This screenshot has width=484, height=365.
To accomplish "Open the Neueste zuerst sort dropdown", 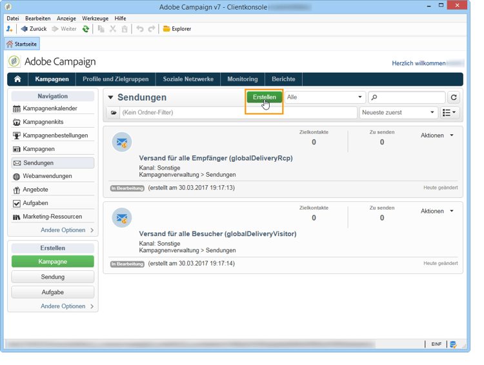I will tap(399, 113).
